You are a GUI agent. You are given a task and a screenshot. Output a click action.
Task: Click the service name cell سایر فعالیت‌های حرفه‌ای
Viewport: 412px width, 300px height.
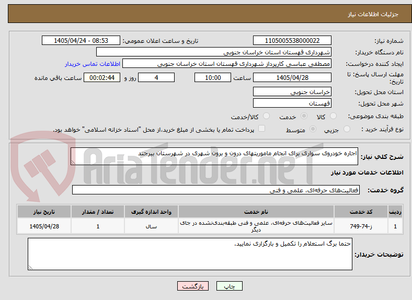(x=256, y=226)
